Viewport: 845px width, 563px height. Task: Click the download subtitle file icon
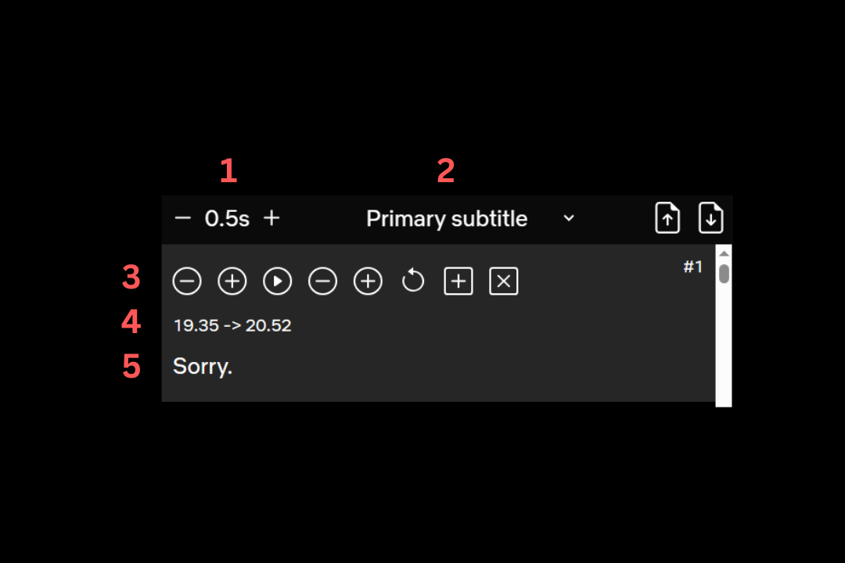coord(710,217)
